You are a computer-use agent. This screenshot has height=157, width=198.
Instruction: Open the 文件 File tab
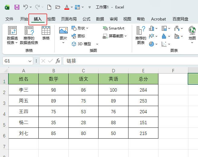9,19
